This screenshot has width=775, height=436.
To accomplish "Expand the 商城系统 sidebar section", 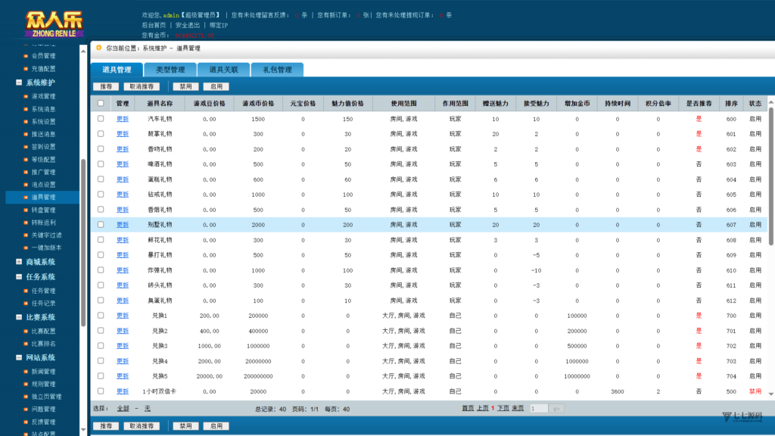I will pos(19,262).
